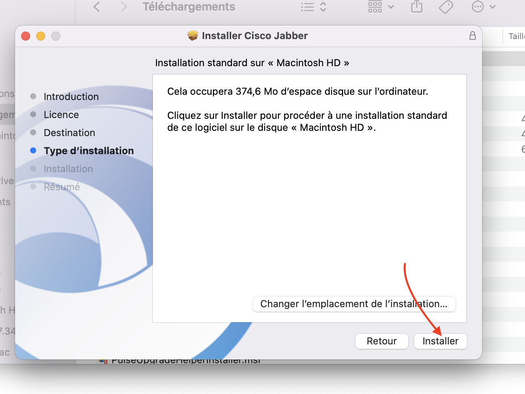Go back with the Retour button
This screenshot has width=525, height=394.
[382, 341]
